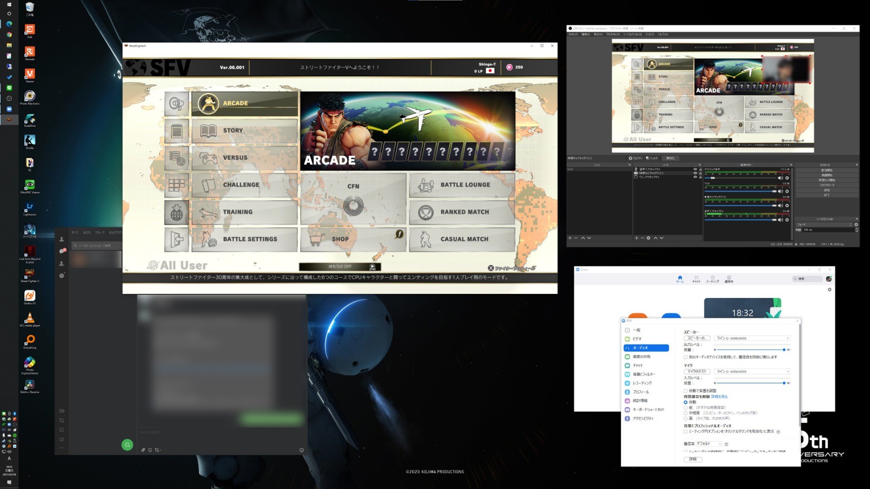Switch to 連絡先 tab in Zoom
The width and height of the screenshot is (870, 489).
[x=729, y=279]
